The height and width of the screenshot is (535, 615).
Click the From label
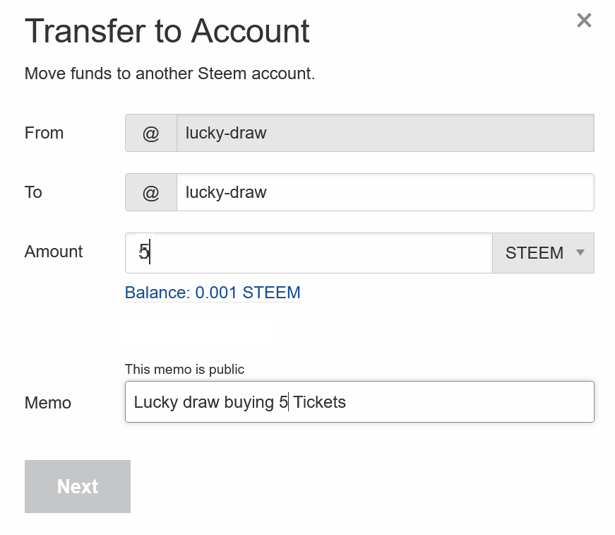44,133
